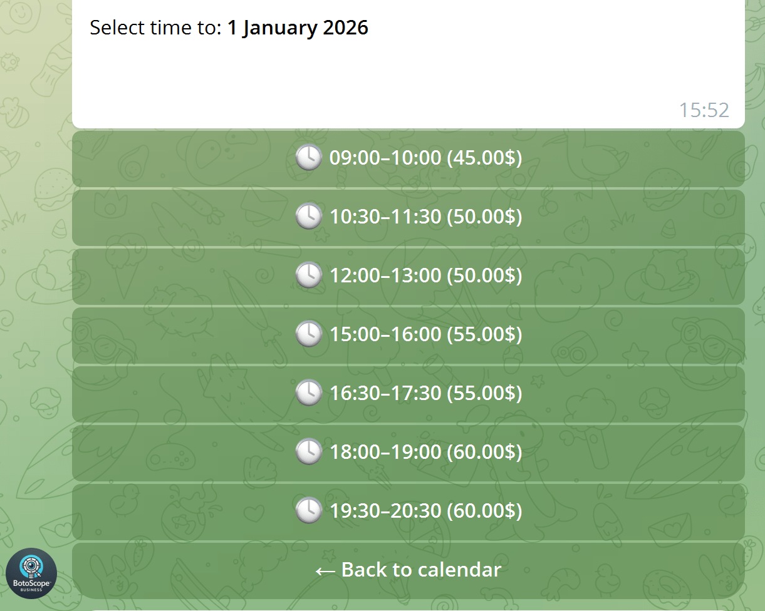Click the clock icon beside 10:30–11:30
The height and width of the screenshot is (611, 765).
(x=308, y=217)
